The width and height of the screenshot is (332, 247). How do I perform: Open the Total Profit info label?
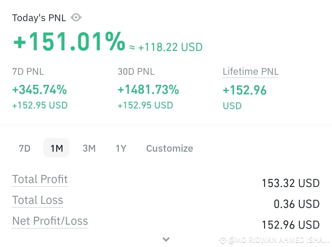tap(40, 179)
